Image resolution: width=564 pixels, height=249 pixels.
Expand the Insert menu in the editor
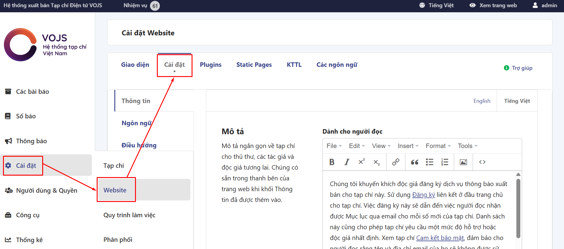click(408, 146)
